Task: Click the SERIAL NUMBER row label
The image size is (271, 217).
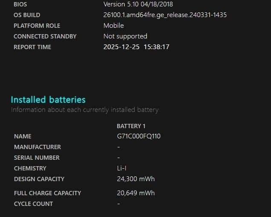Action: pos(37,158)
